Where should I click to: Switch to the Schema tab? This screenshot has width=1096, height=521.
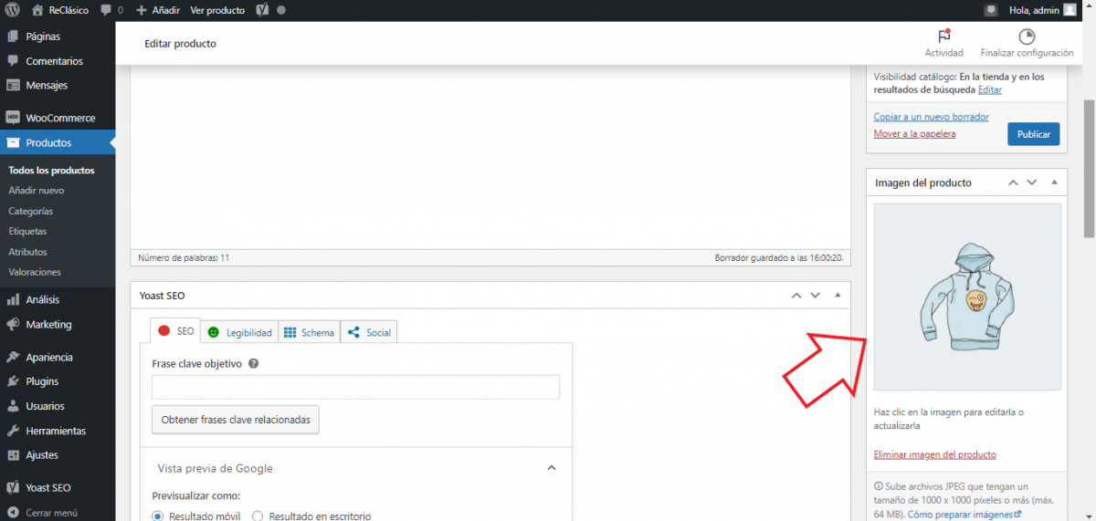(308, 332)
